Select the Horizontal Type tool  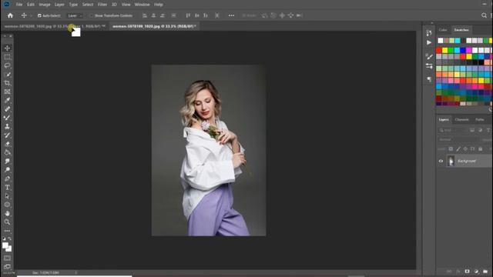coord(7,188)
